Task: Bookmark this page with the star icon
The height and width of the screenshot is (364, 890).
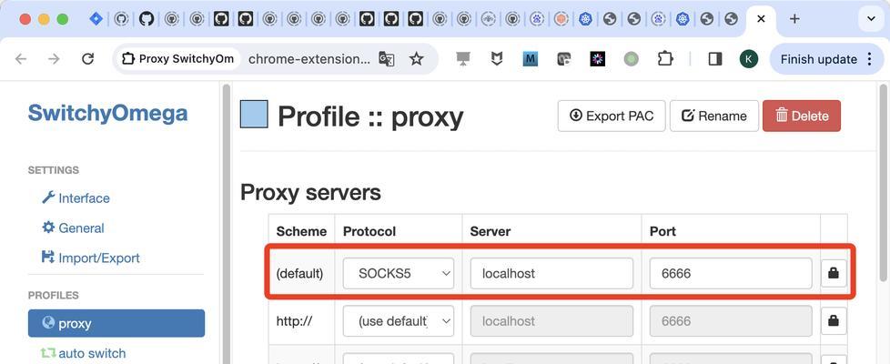Action: coord(417,59)
